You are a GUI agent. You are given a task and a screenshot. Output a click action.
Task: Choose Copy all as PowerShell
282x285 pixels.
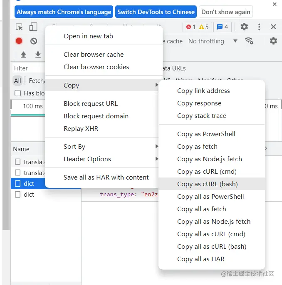[x=212, y=197]
